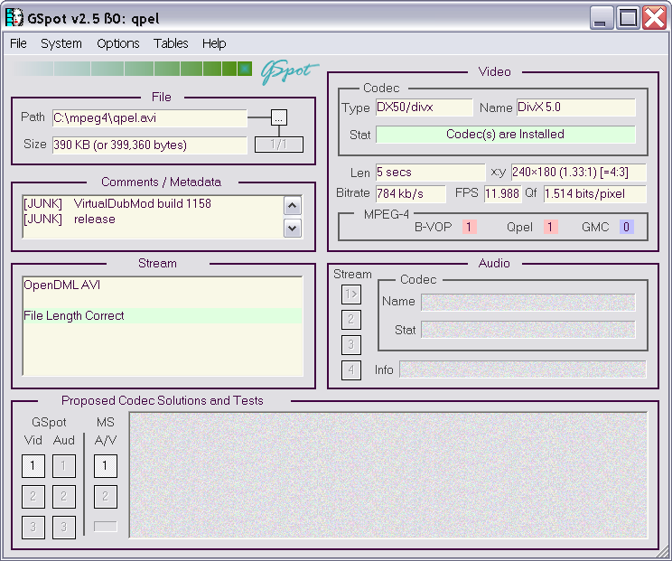Select audio stream button 2
672x561 pixels.
pyautogui.click(x=351, y=319)
